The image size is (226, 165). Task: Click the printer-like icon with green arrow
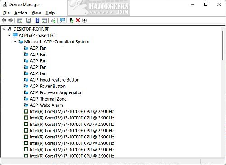[53, 20]
